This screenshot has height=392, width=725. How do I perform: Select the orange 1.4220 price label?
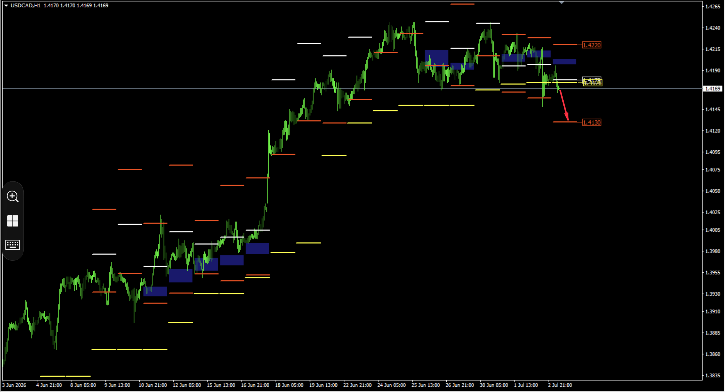pyautogui.click(x=592, y=45)
